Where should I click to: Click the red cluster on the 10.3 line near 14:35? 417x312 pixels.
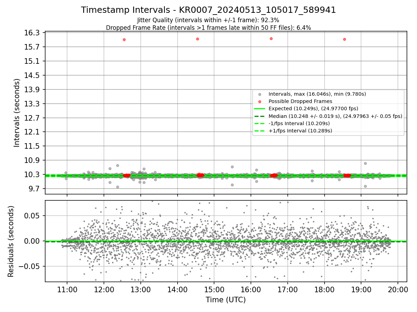(200, 175)
